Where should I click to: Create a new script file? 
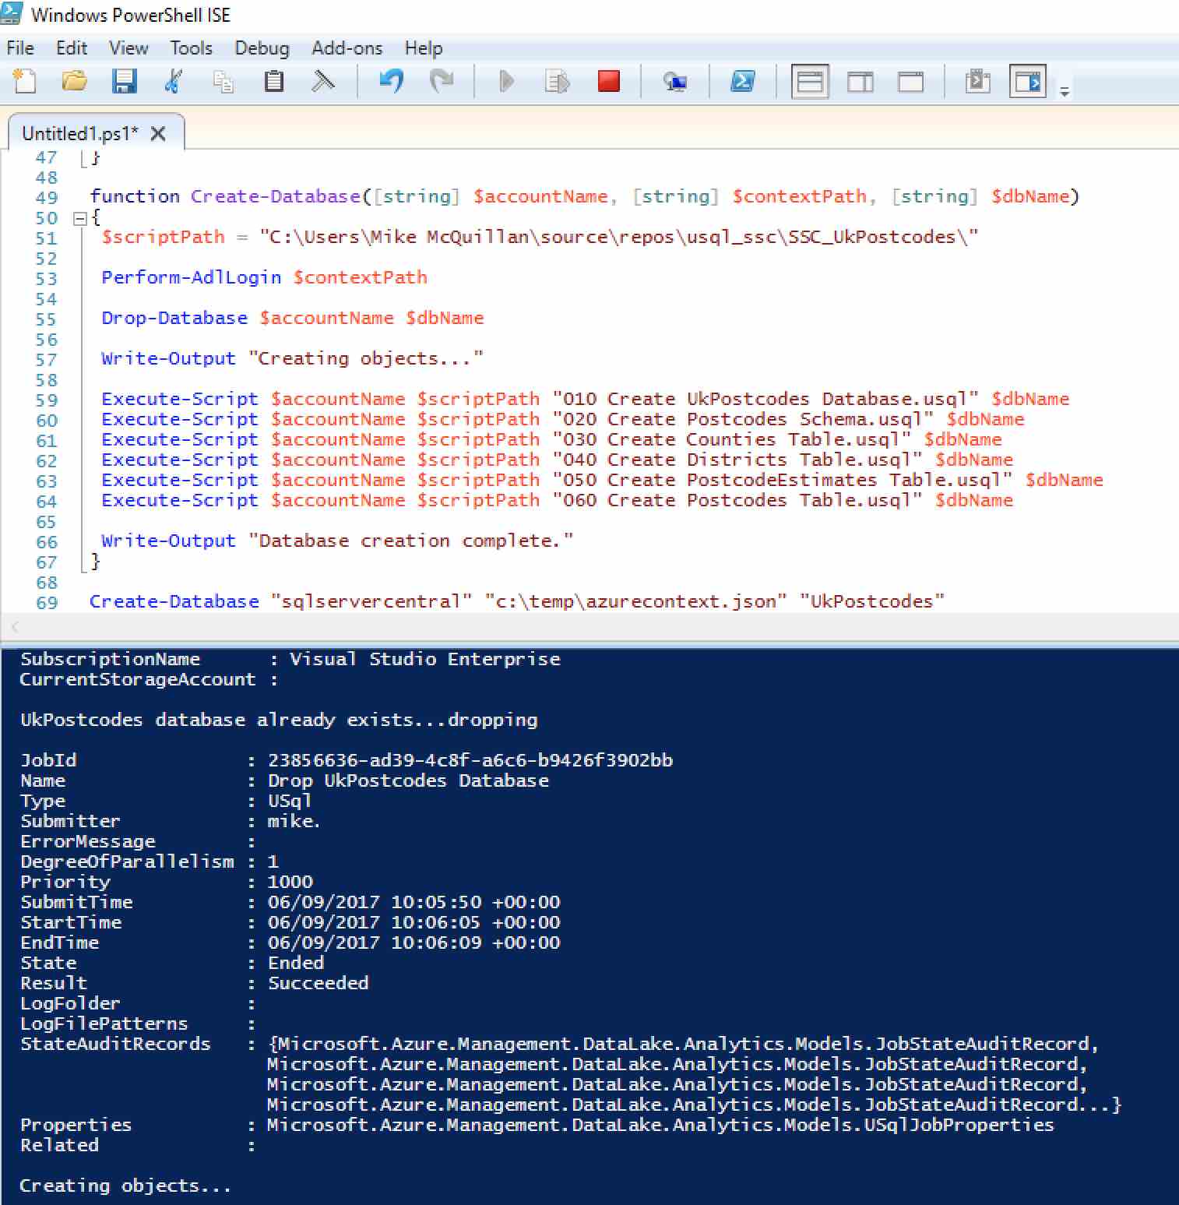(25, 81)
